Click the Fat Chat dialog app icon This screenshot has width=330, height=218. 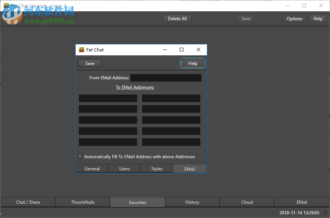[82, 50]
